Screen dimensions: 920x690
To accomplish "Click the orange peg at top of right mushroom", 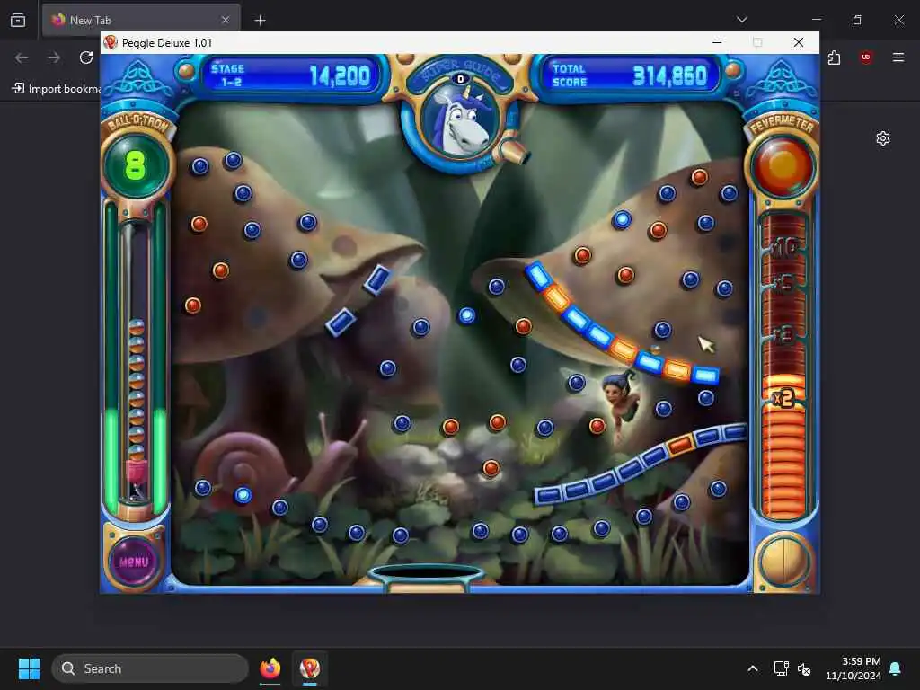I will [699, 177].
